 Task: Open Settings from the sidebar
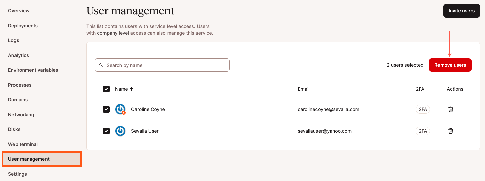point(18,174)
